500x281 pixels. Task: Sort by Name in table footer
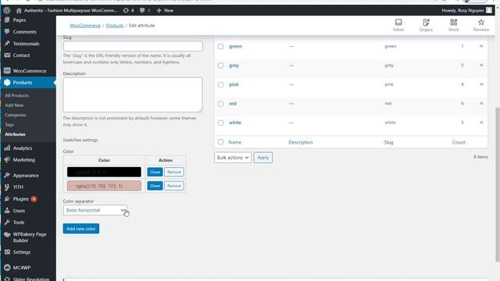tap(234, 142)
